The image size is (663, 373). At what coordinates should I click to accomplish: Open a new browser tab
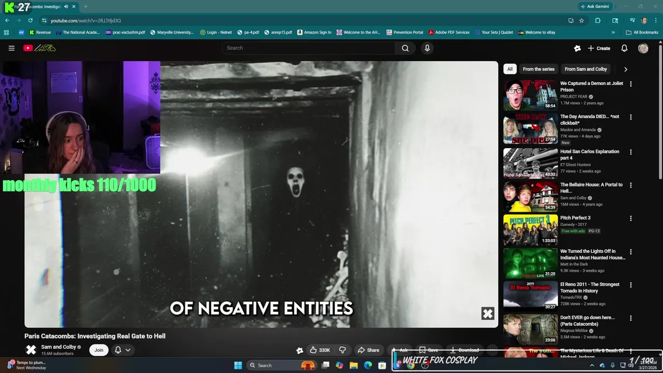point(85,7)
